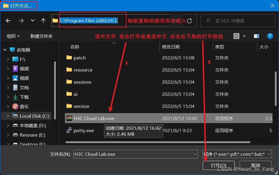This screenshot has width=279, height=175.
Task: Open the 组织 menu
Action: point(13,36)
